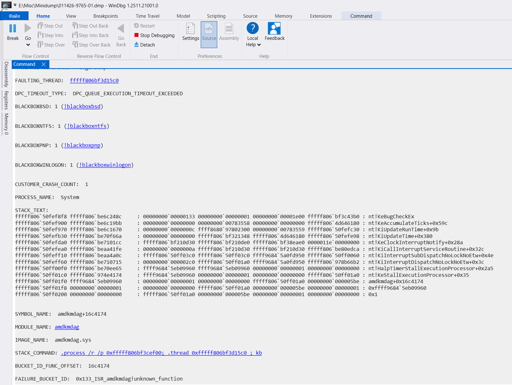
Task: Click the amdkmdag.sys image name
Action: (73, 340)
